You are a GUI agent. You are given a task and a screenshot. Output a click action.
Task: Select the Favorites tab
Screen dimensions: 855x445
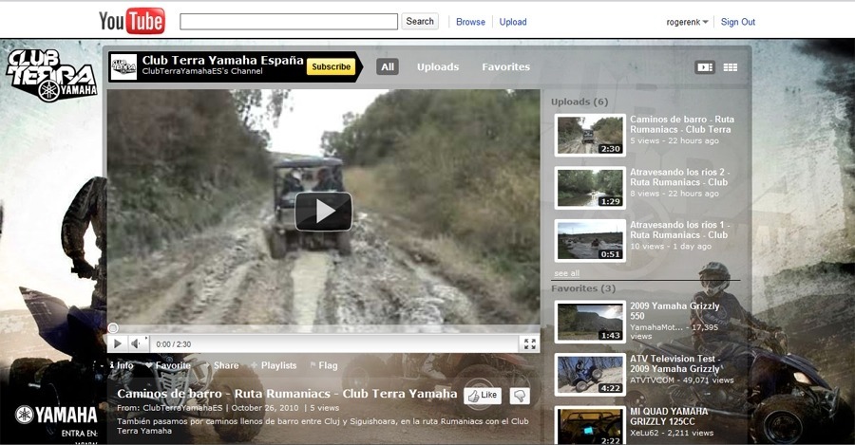click(505, 67)
